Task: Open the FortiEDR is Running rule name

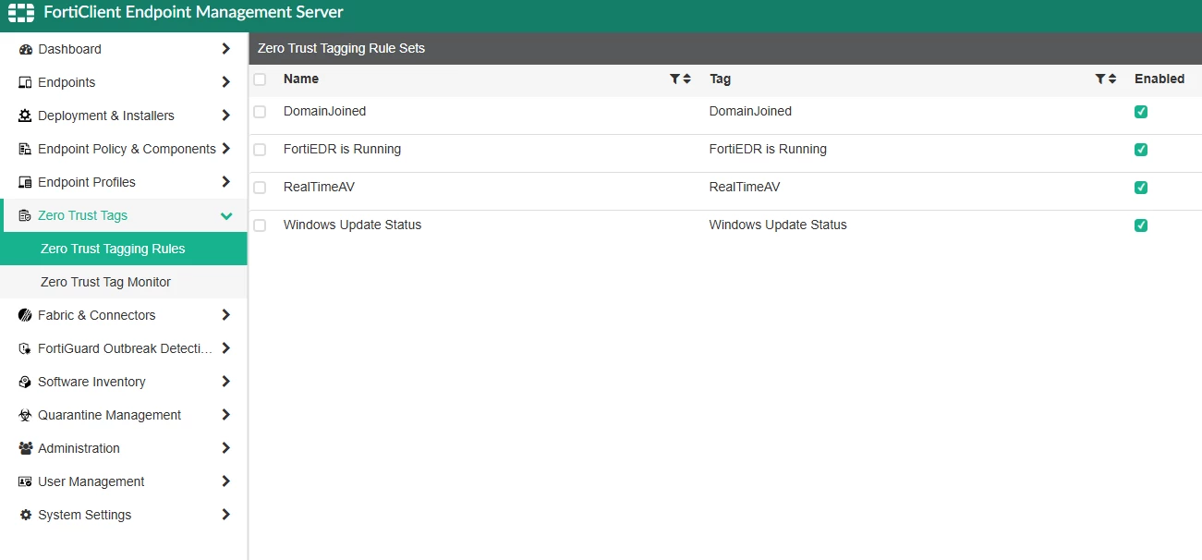Action: click(342, 149)
